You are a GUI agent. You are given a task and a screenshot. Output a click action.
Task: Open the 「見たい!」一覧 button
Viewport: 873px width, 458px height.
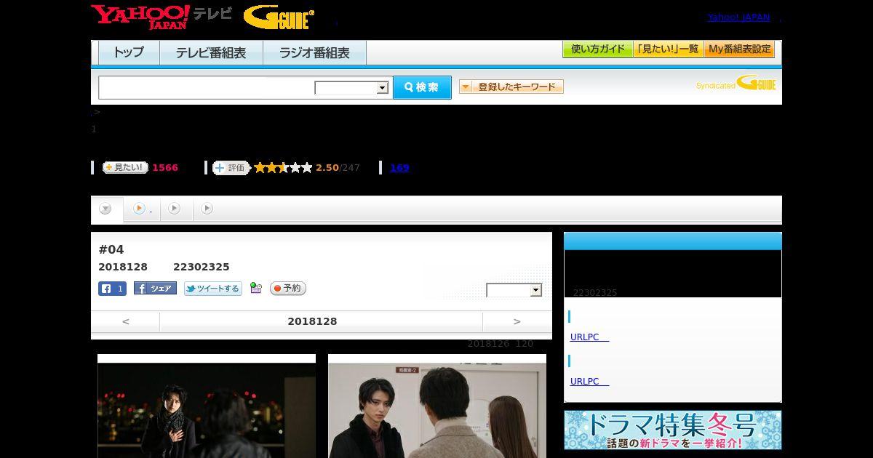pos(668,49)
